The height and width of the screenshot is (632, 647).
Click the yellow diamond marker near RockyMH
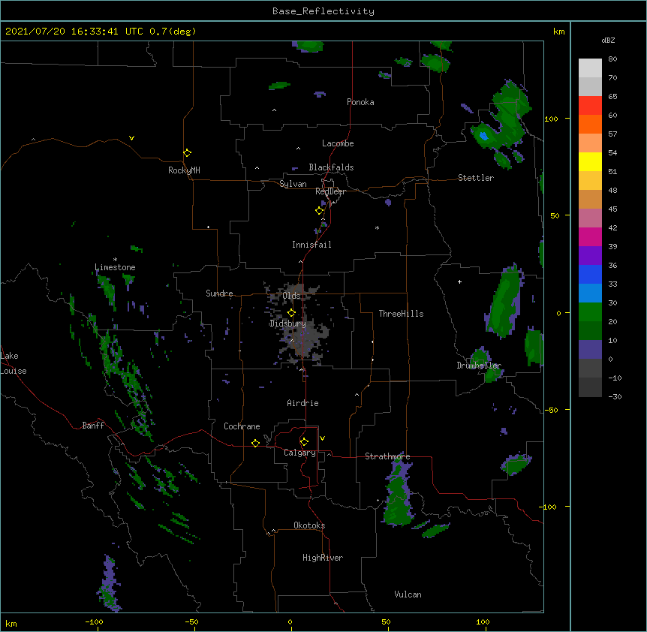click(x=187, y=153)
